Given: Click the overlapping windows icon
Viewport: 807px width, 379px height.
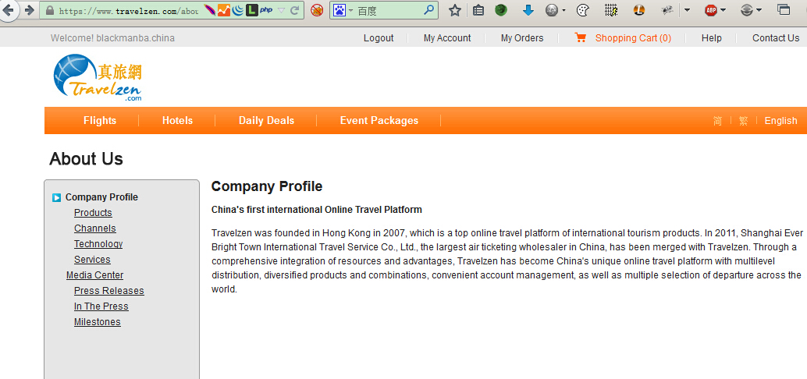Looking at the screenshot, I should pyautogui.click(x=784, y=10).
